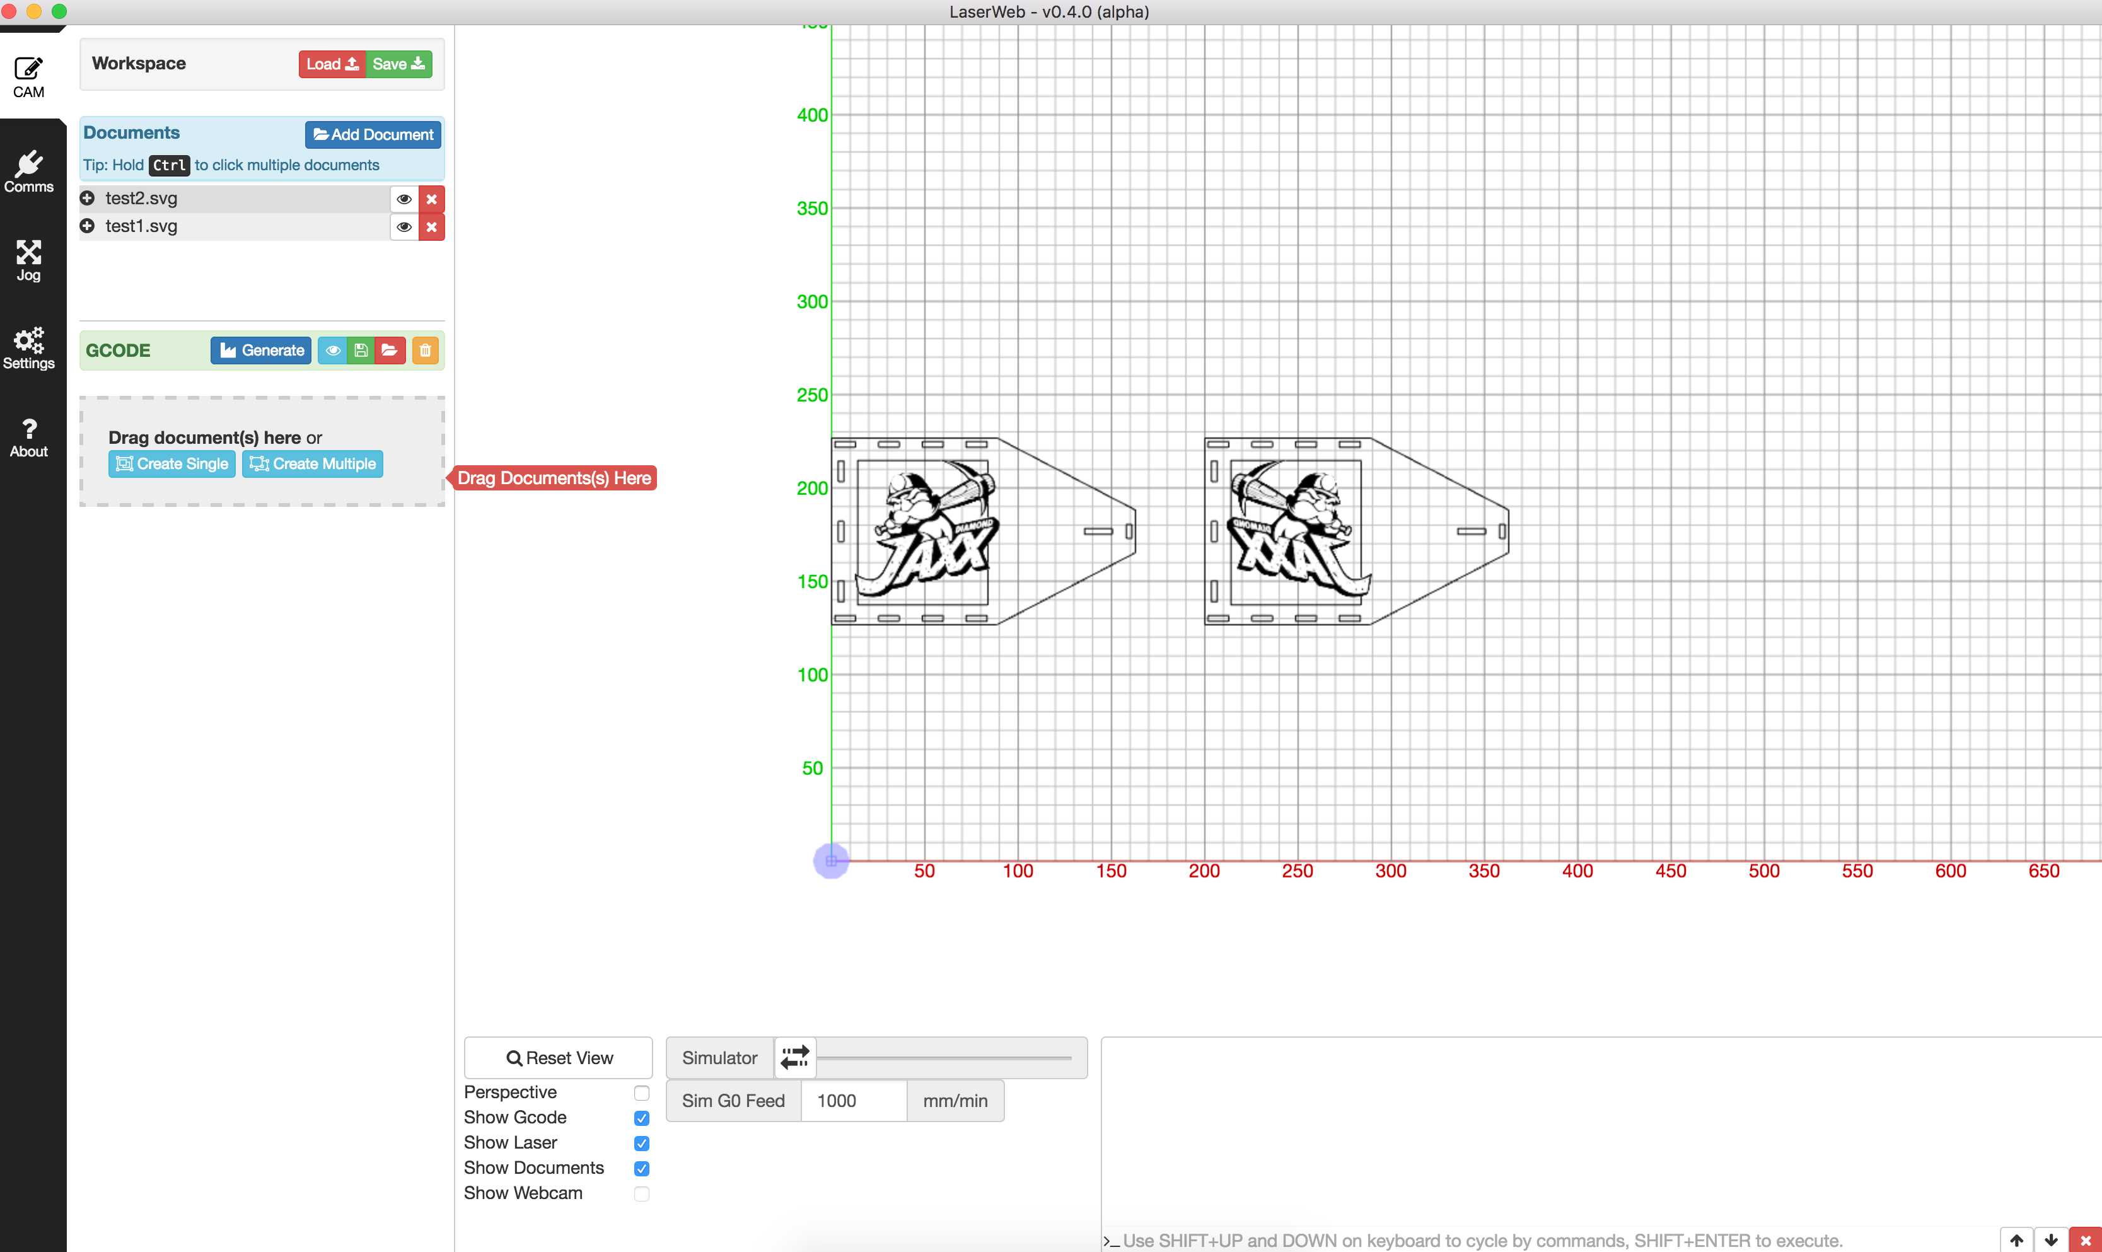2102x1252 pixels.
Task: Open the Comms plug tab
Action: (28, 172)
